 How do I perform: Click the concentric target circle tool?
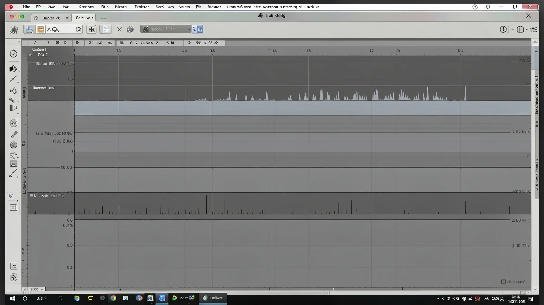[13, 145]
